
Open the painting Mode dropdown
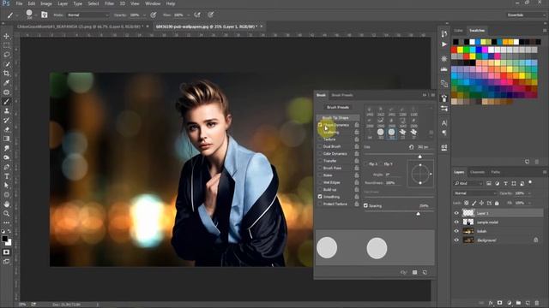coord(87,15)
